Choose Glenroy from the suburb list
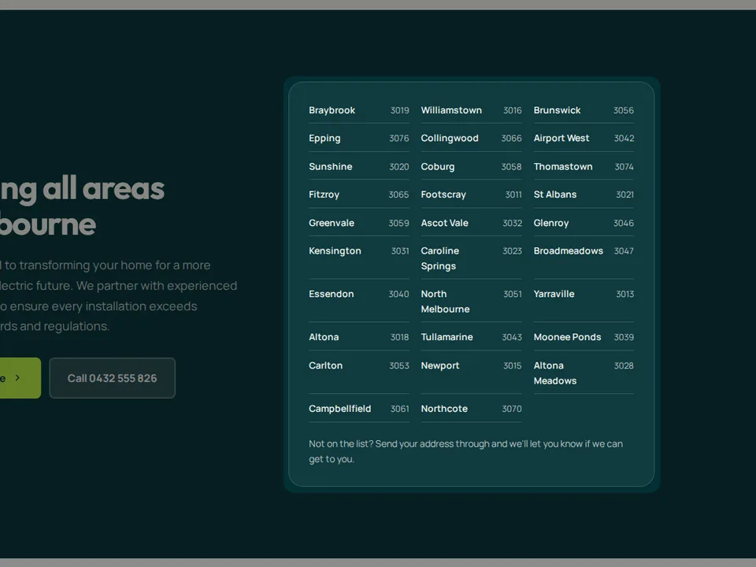This screenshot has height=567, width=756. [x=551, y=223]
